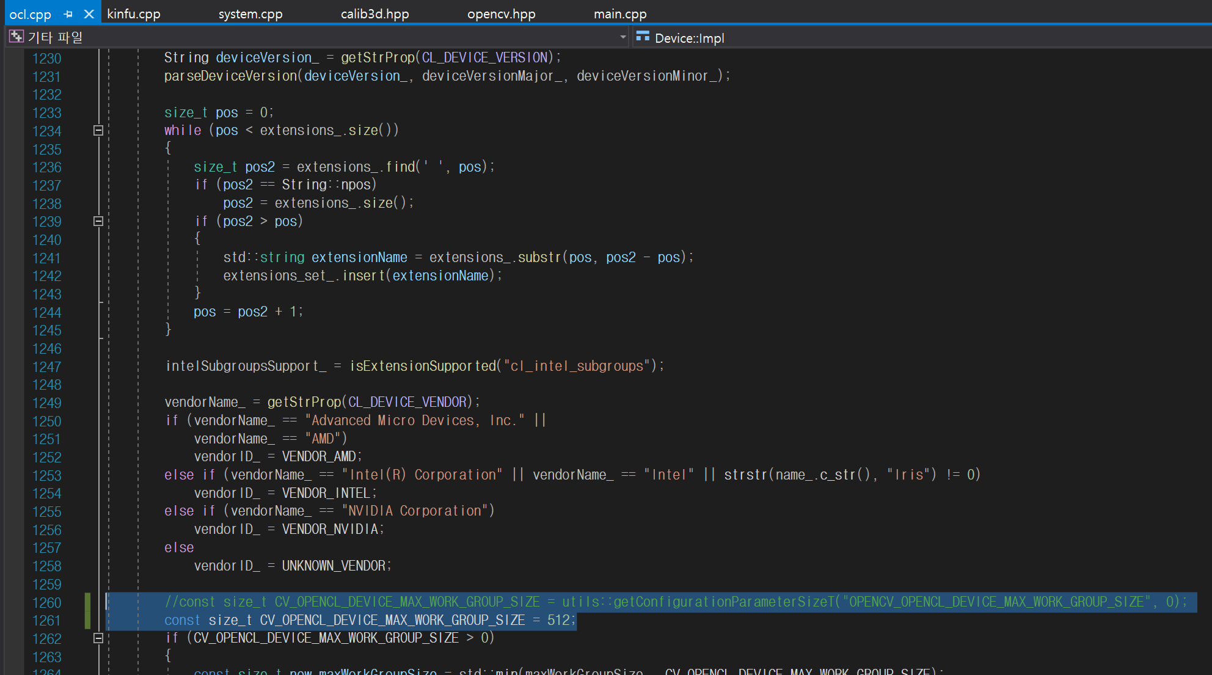The height and width of the screenshot is (675, 1212).
Task: Click "Intel(R) Corporation" string literal
Action: click(422, 475)
